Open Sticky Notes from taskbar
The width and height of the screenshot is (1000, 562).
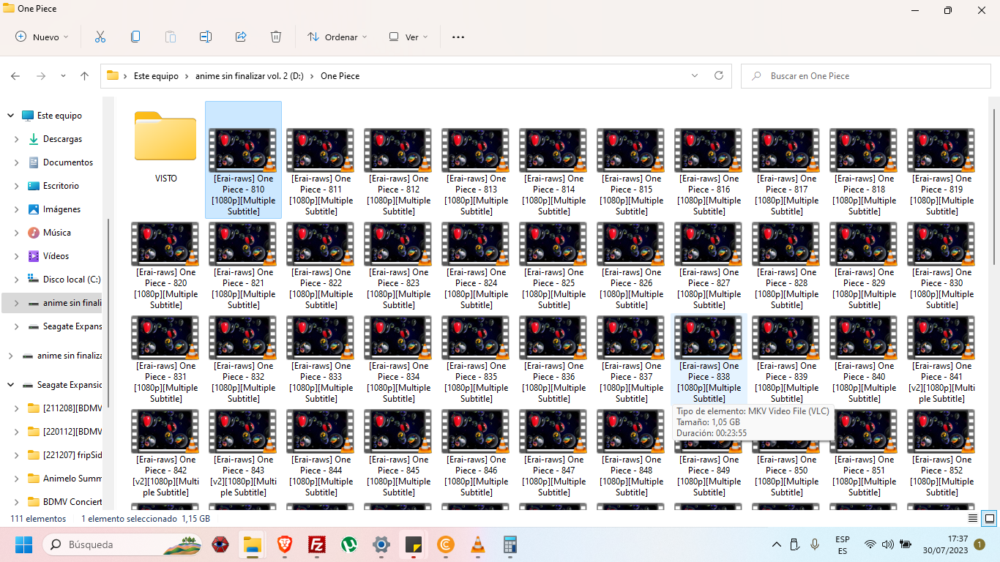[414, 544]
